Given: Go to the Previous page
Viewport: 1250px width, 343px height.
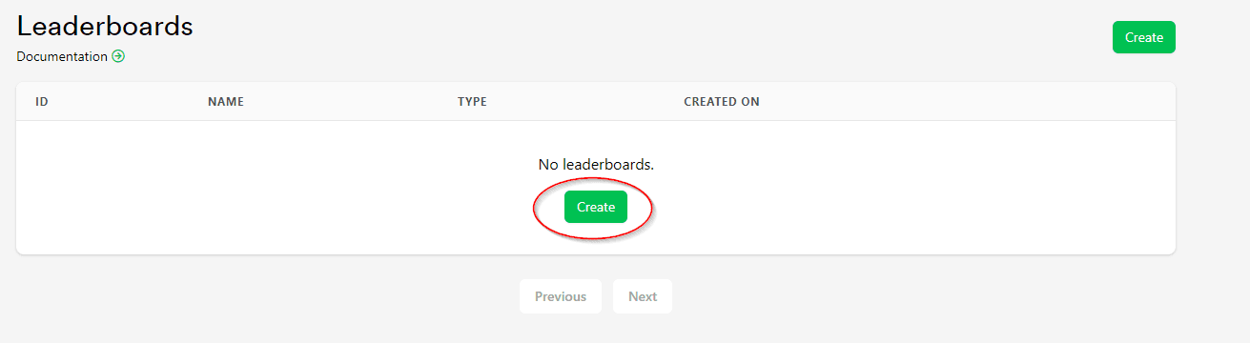Looking at the screenshot, I should coord(561,296).
